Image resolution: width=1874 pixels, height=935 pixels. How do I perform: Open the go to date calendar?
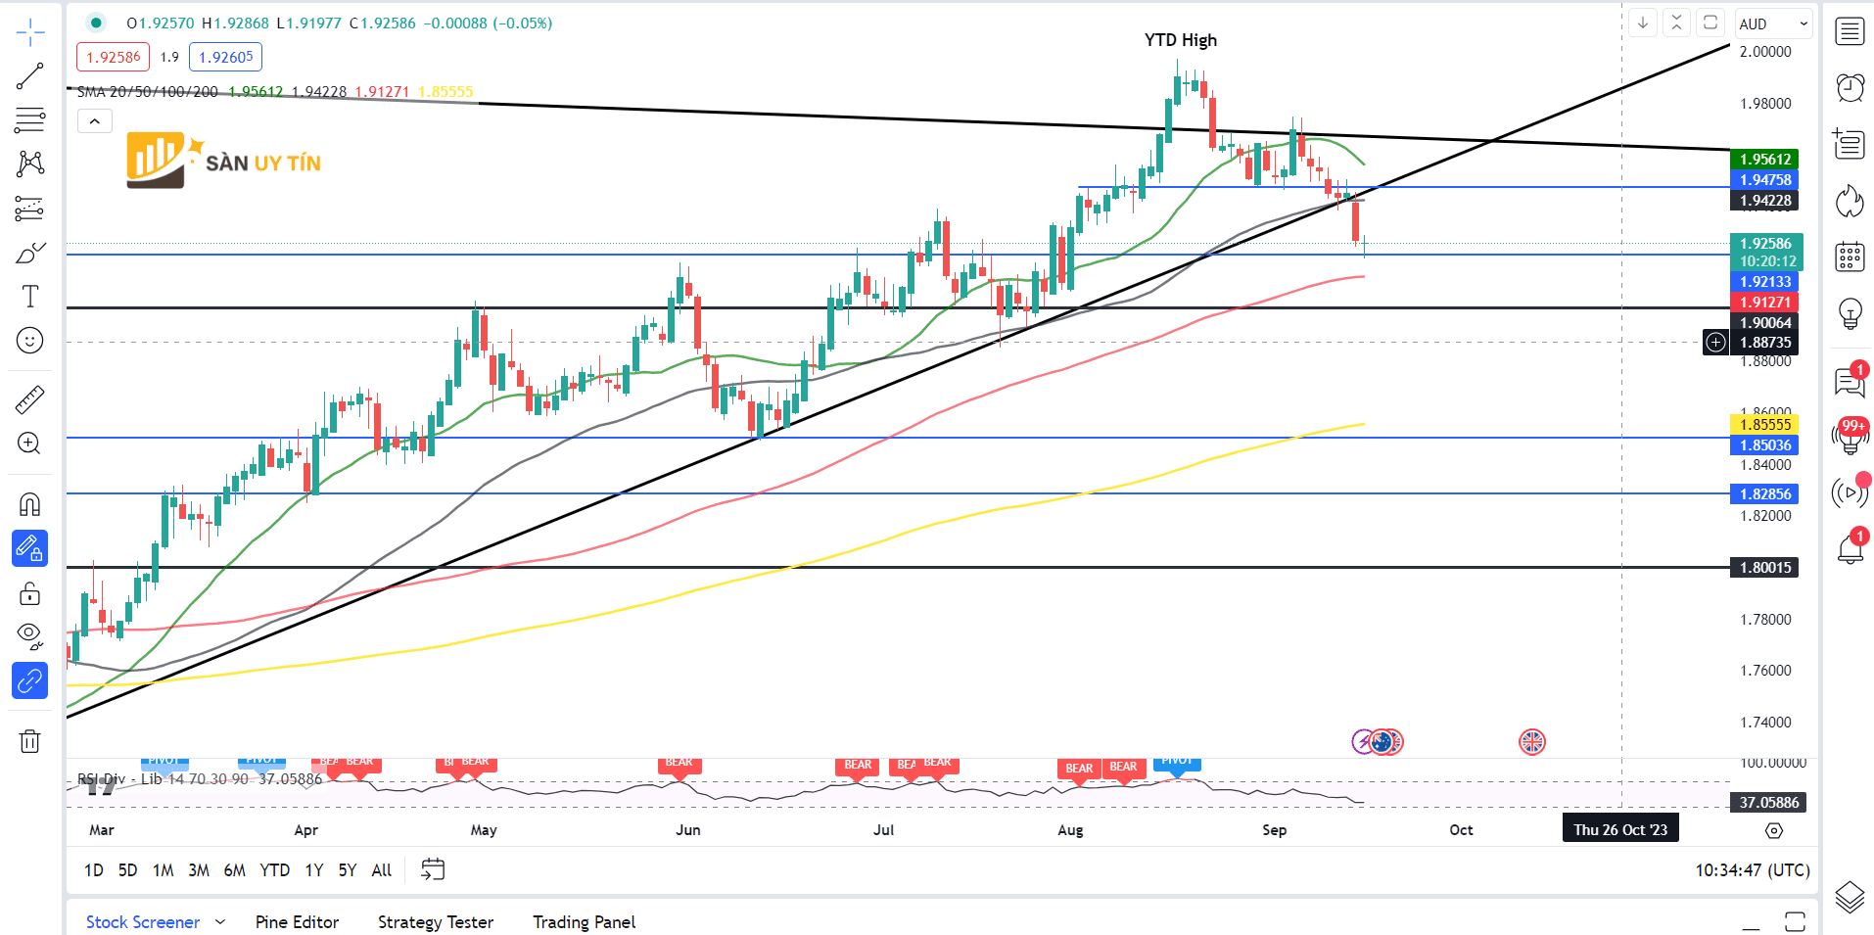433,869
